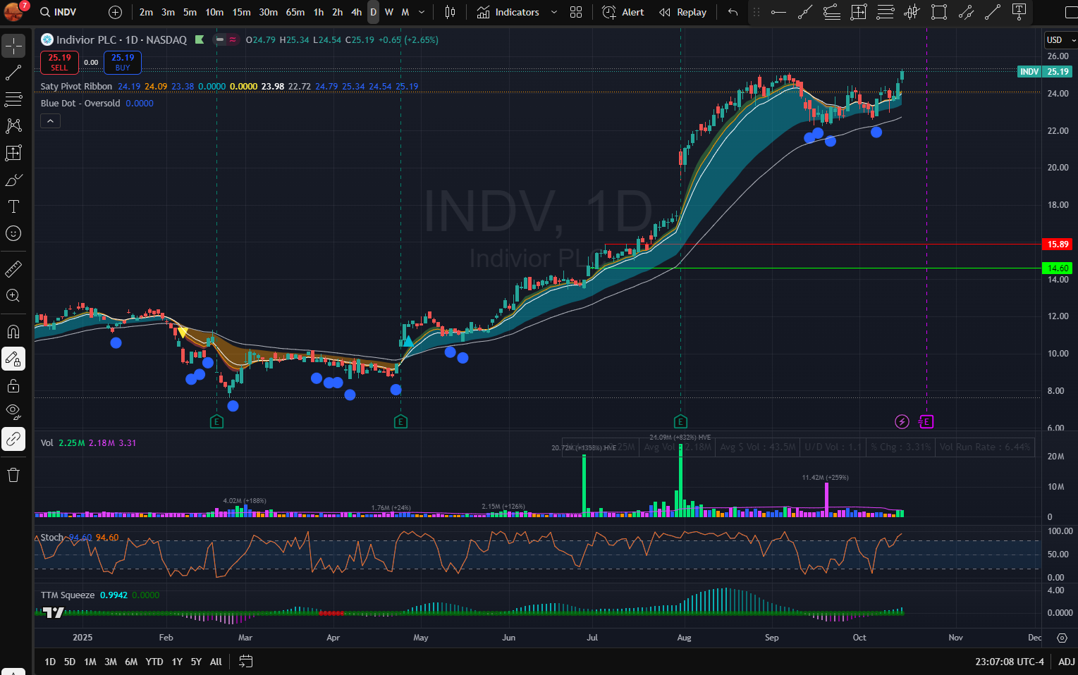Toggle drawing sync link icon
The width and height of the screenshot is (1078, 675).
click(13, 439)
